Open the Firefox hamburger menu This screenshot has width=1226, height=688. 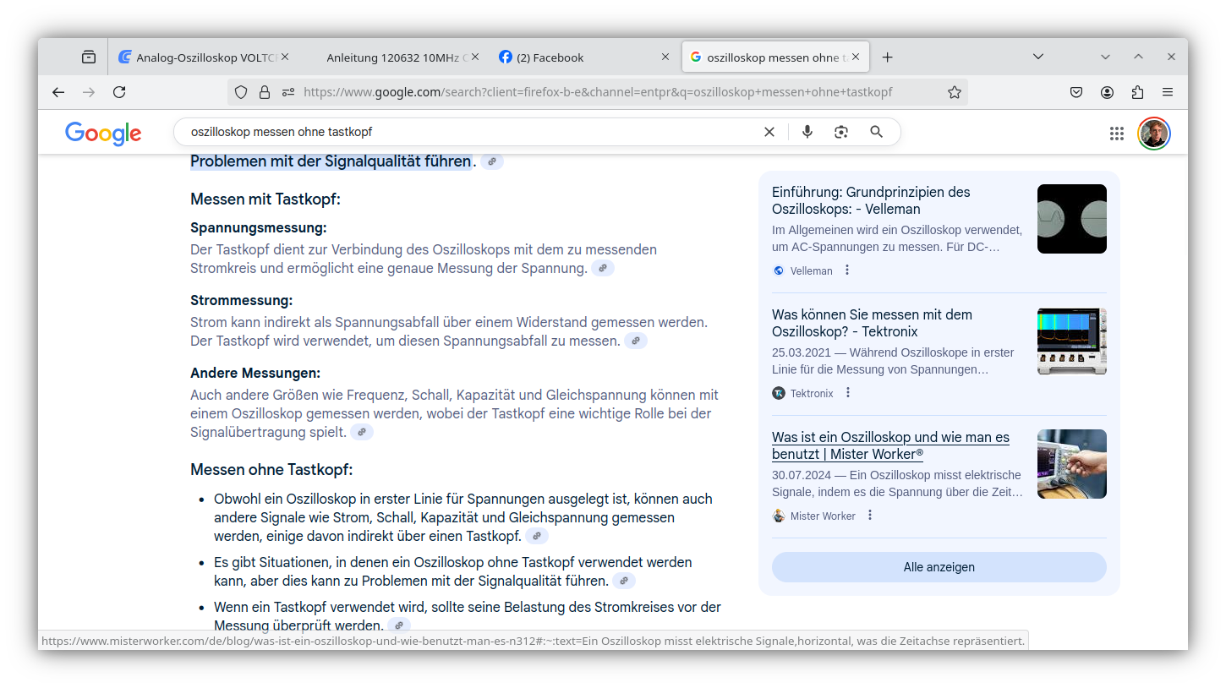[1168, 92]
